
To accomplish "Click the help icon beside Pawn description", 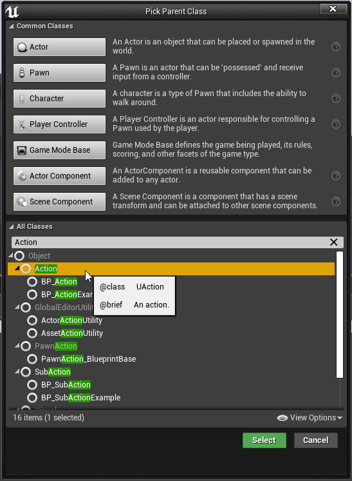I will coord(336,73).
